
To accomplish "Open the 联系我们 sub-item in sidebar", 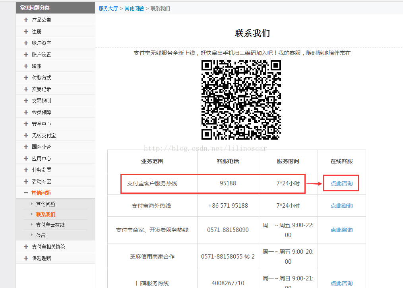I will [x=46, y=214].
